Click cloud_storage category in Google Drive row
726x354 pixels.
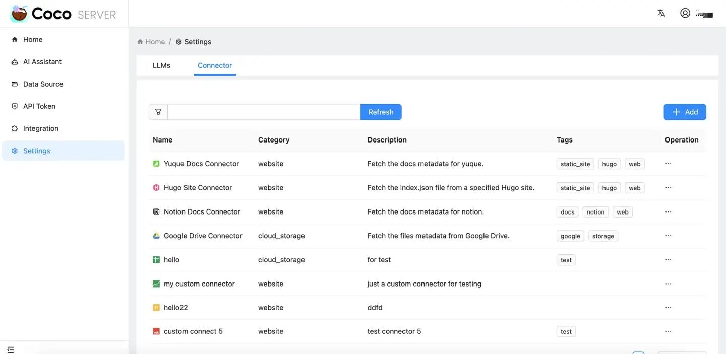281,236
